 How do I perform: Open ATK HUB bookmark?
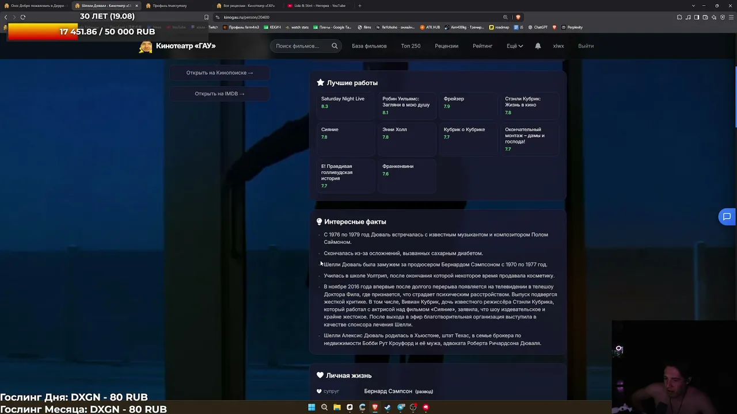[430, 27]
